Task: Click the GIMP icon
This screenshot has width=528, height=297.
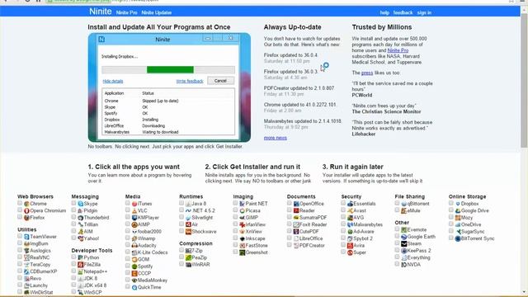Action: [x=242, y=218]
